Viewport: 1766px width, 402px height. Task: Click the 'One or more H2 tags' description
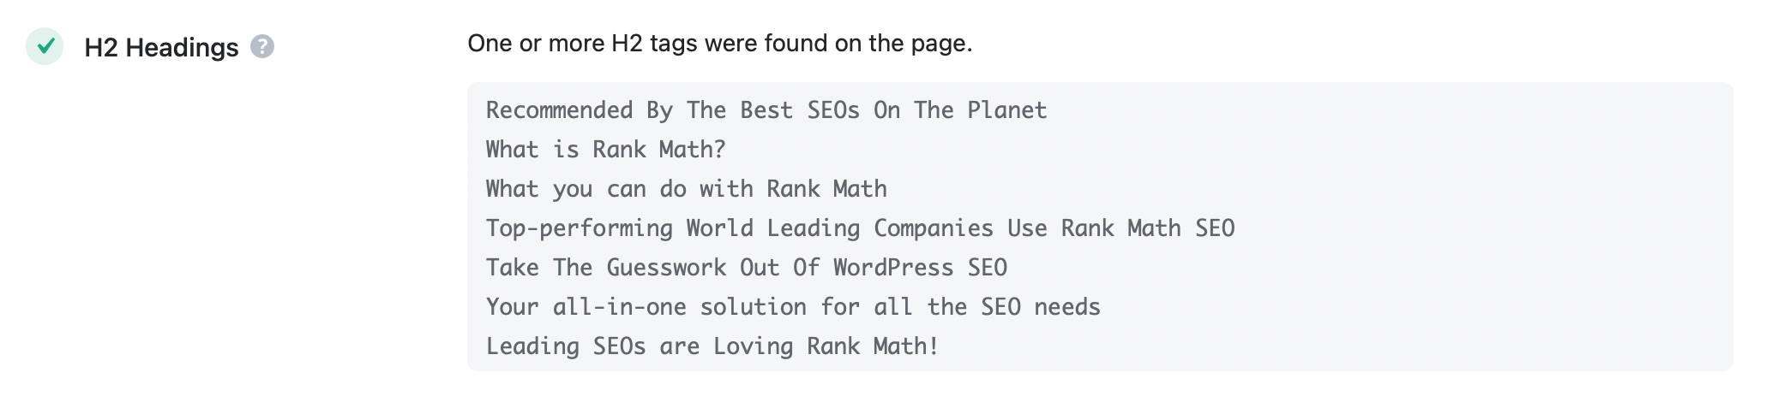720,44
